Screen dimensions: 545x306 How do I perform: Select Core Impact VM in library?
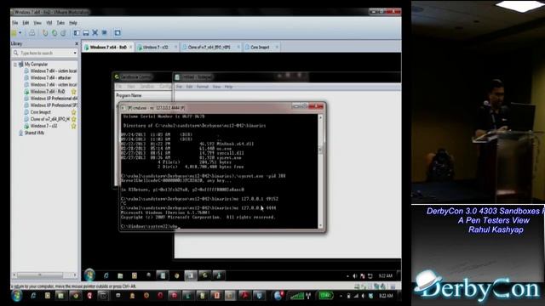coord(40,112)
